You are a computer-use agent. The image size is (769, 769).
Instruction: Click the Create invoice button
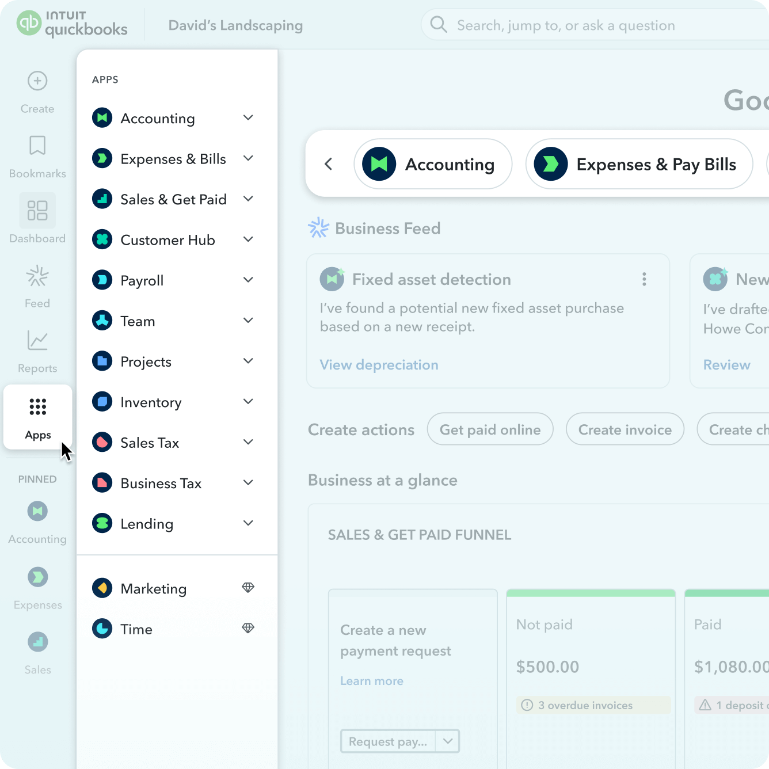[x=625, y=429]
